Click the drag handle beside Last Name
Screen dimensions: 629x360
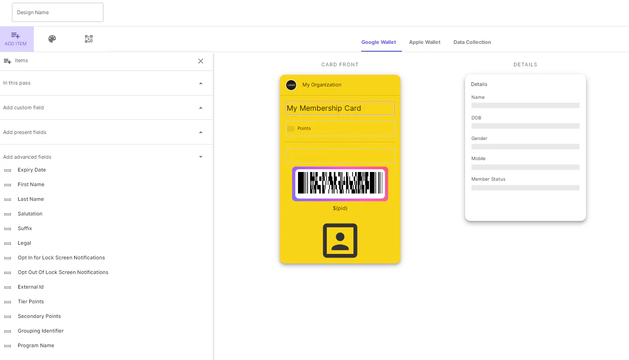pyautogui.click(x=7, y=199)
